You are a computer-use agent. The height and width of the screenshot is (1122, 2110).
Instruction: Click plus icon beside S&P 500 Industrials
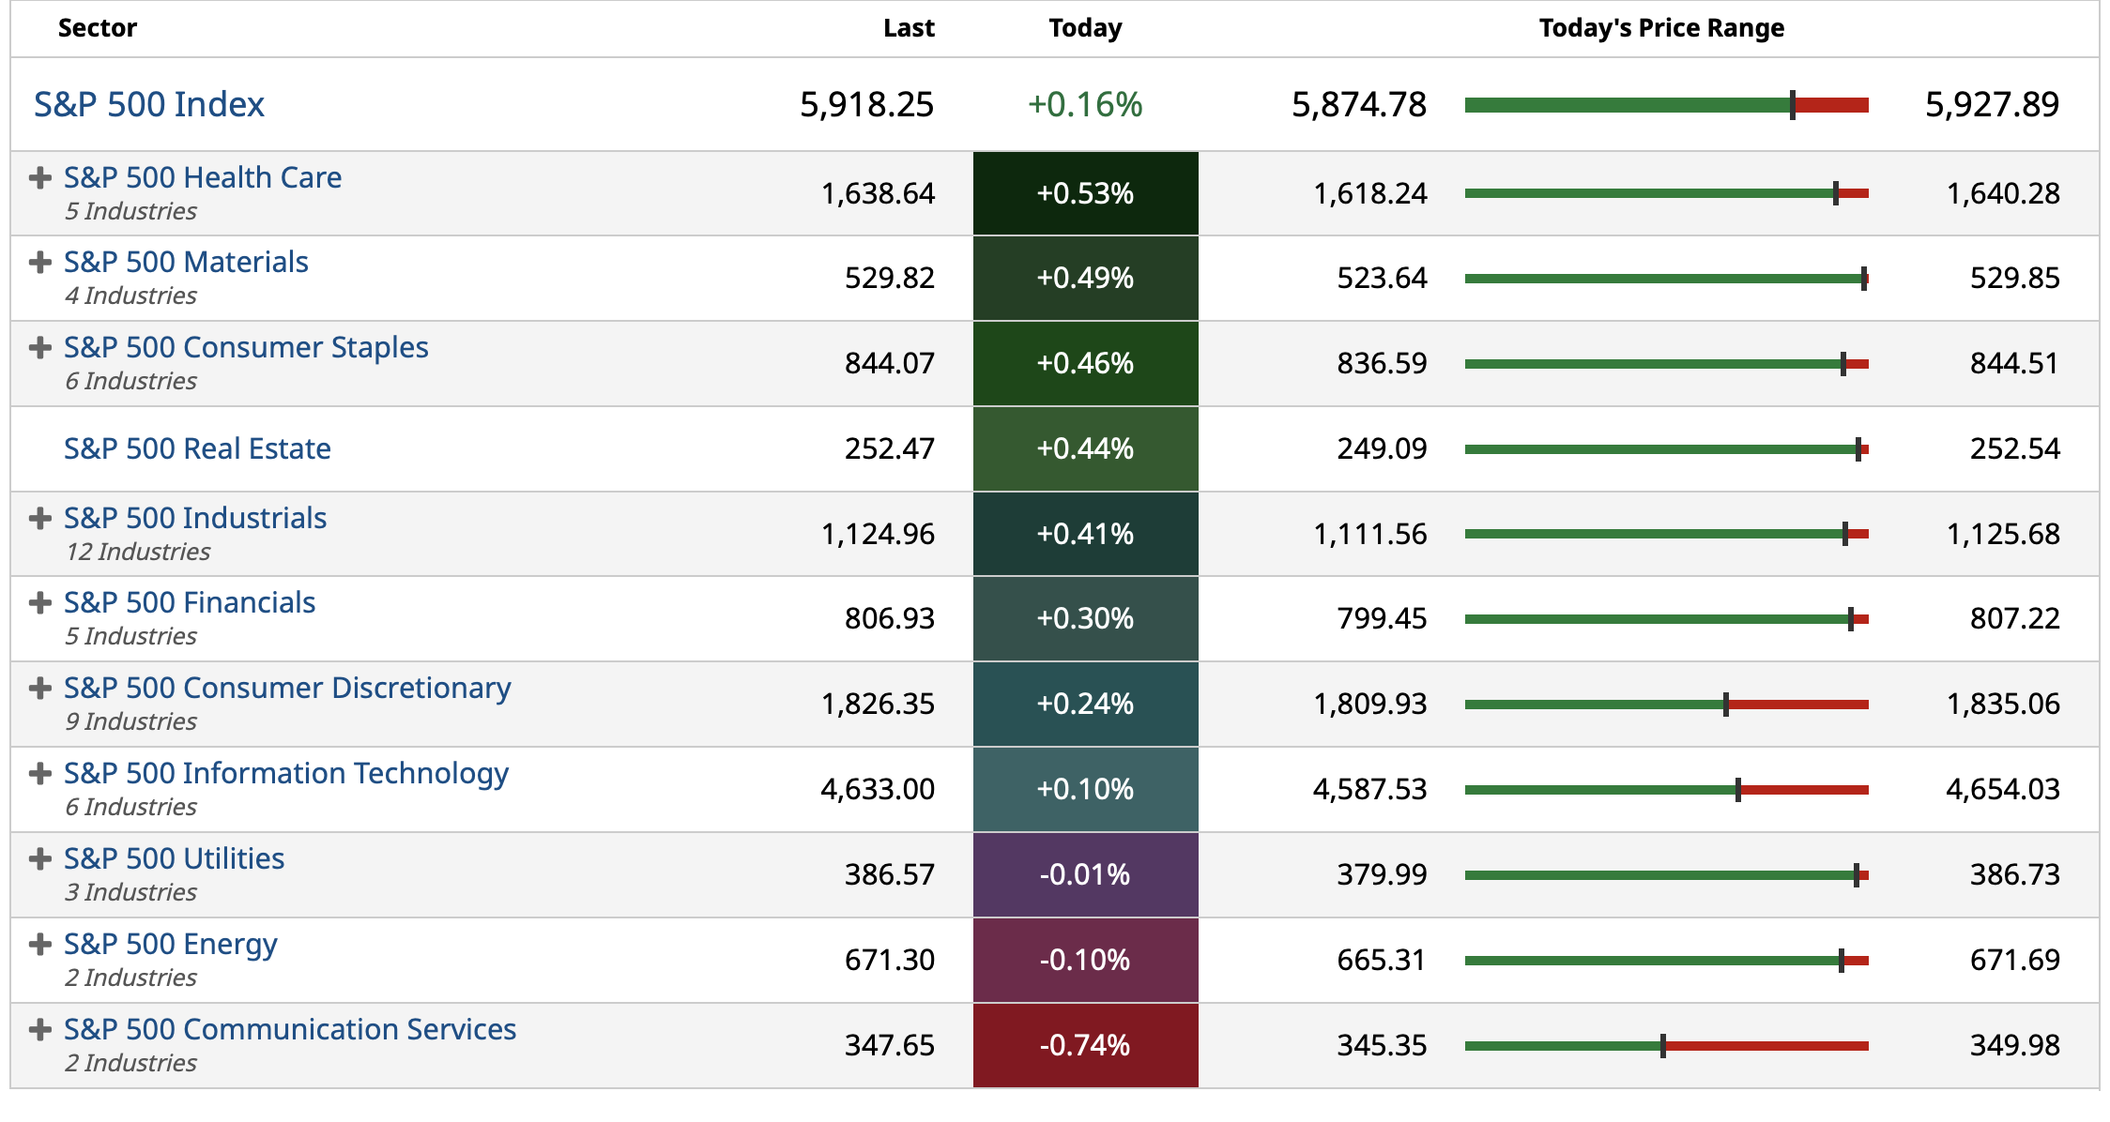click(x=39, y=519)
